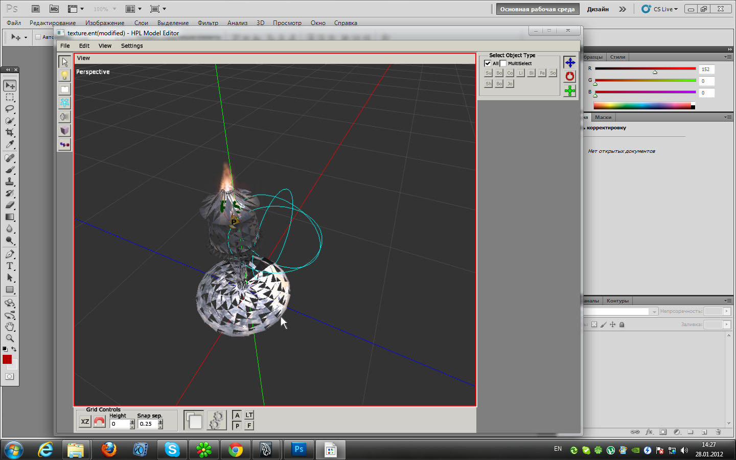
Task: Select the light bulb tool in HPL editor
Action: click(x=64, y=76)
